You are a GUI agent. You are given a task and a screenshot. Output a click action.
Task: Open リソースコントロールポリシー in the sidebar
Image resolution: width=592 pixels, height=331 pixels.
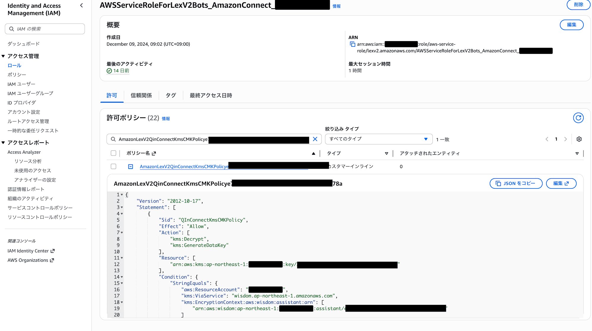point(40,217)
